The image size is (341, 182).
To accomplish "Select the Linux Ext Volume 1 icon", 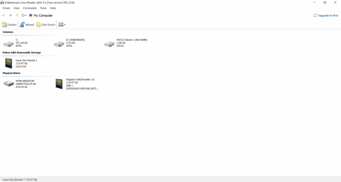I will (x=9, y=63).
